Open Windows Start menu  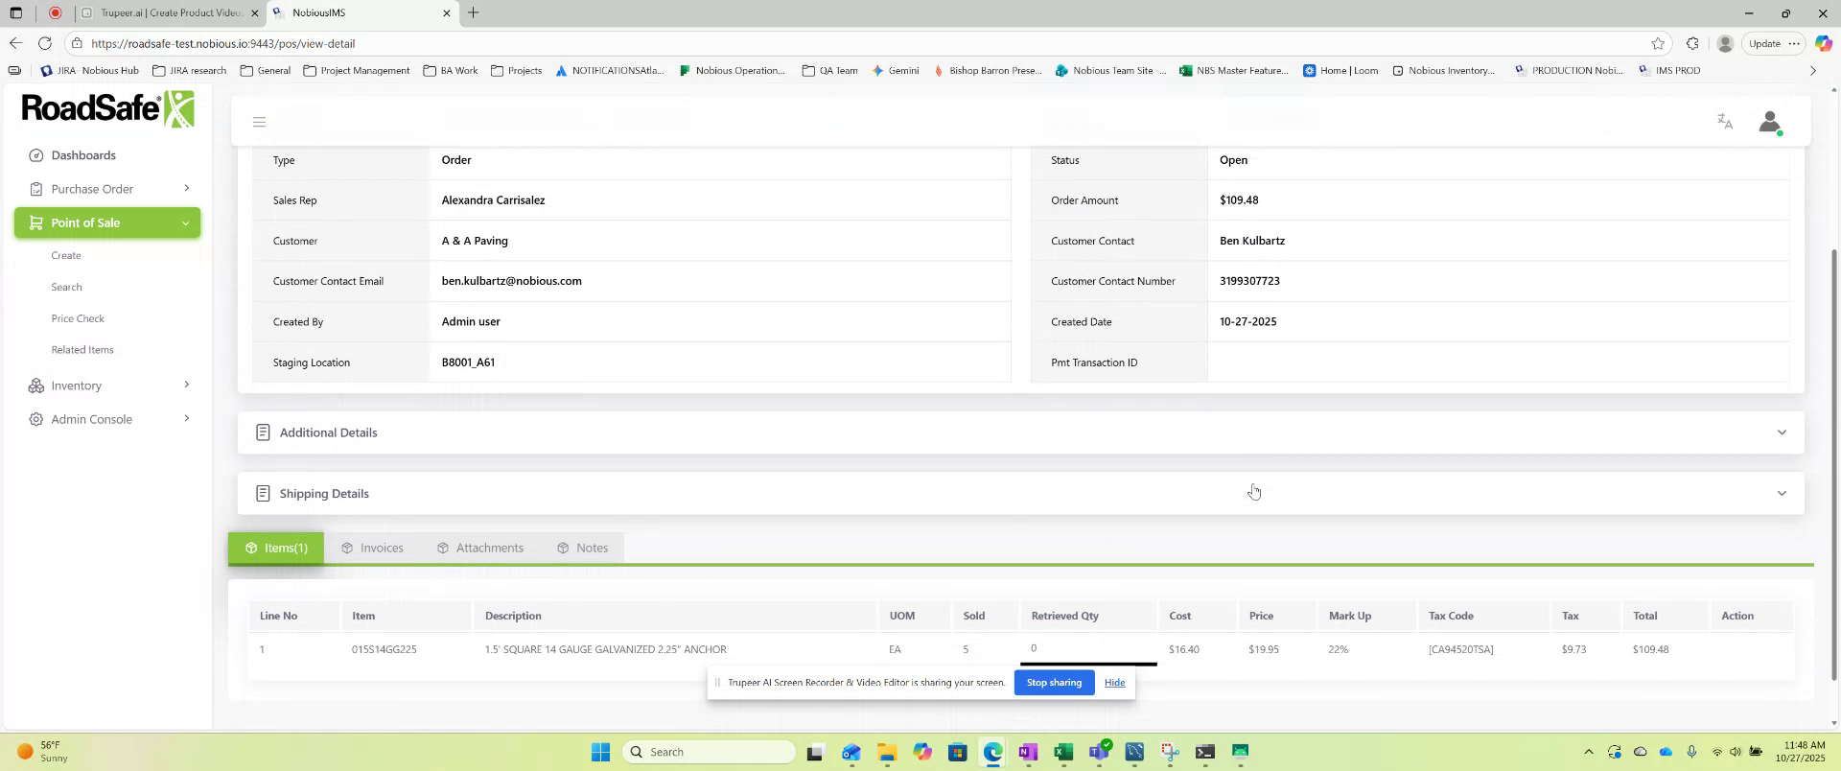tap(600, 752)
